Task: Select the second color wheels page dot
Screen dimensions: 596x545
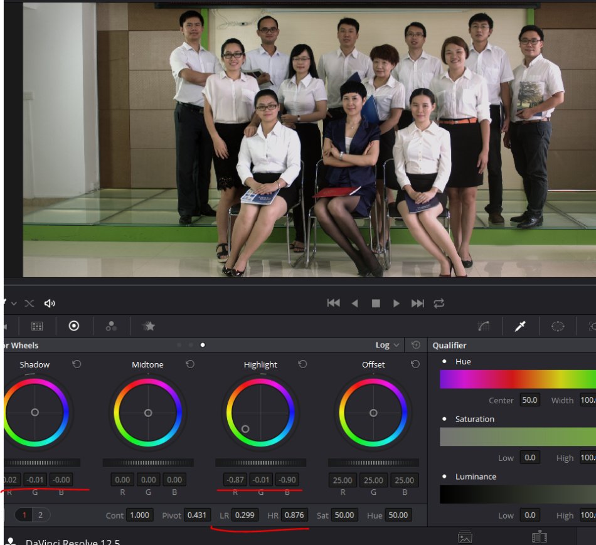Action: point(191,345)
